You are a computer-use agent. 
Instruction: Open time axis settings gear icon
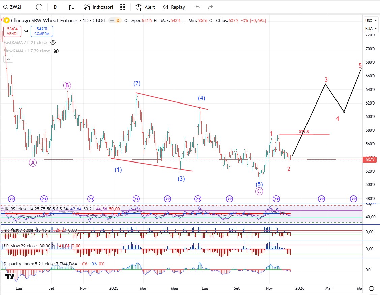coord(371,288)
